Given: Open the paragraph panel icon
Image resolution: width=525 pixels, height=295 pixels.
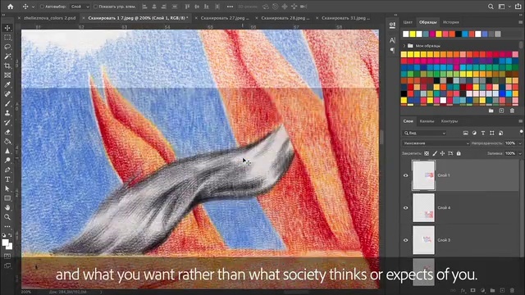Looking at the screenshot, I should pyautogui.click(x=392, y=50).
